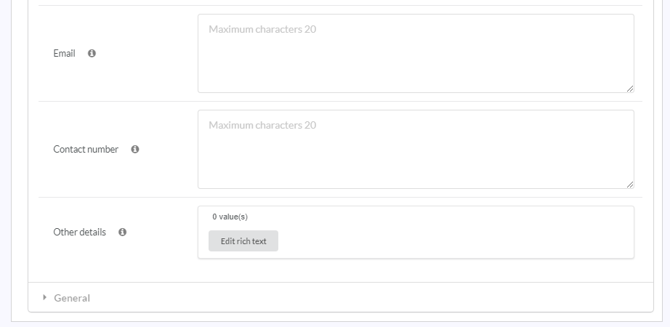Click empty space right of Edit rich text
The image size is (670, 327).
click(x=451, y=241)
